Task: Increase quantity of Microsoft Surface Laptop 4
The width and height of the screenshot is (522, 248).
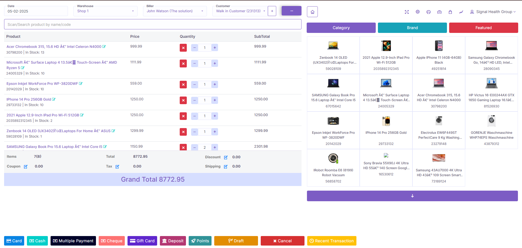Action: [x=215, y=63]
